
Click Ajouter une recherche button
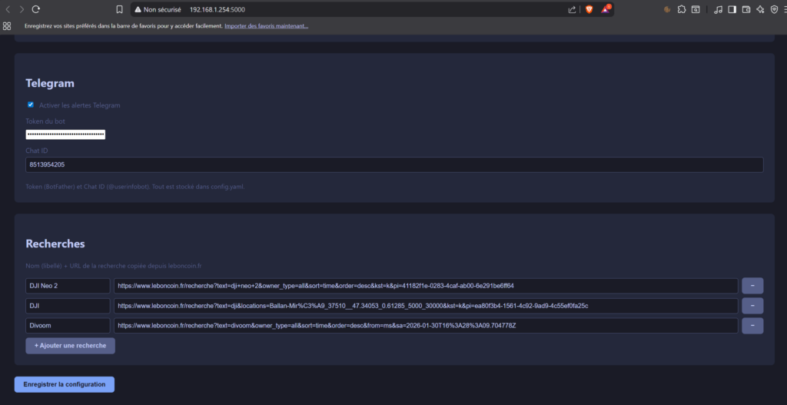(x=70, y=346)
